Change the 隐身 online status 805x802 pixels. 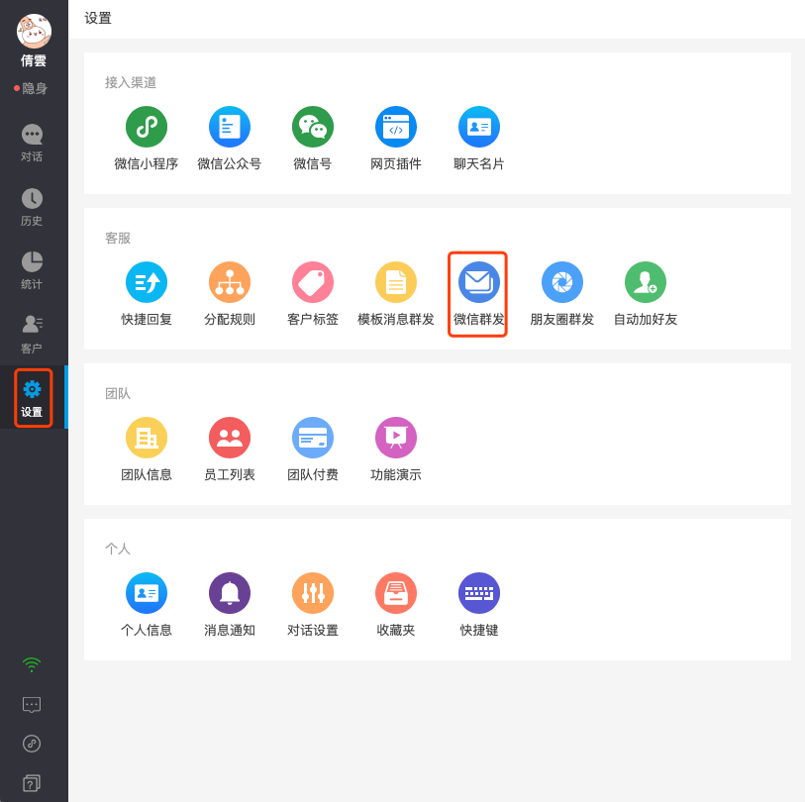[x=31, y=89]
